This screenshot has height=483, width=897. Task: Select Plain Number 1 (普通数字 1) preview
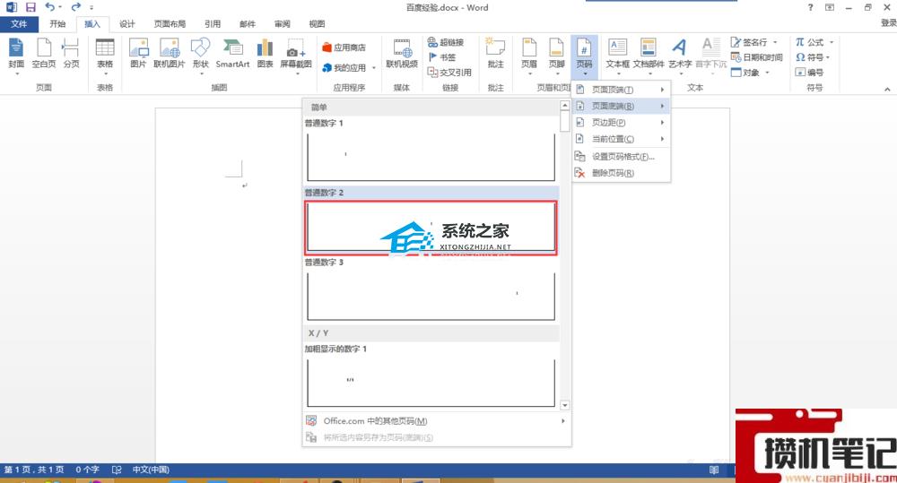coord(431,157)
